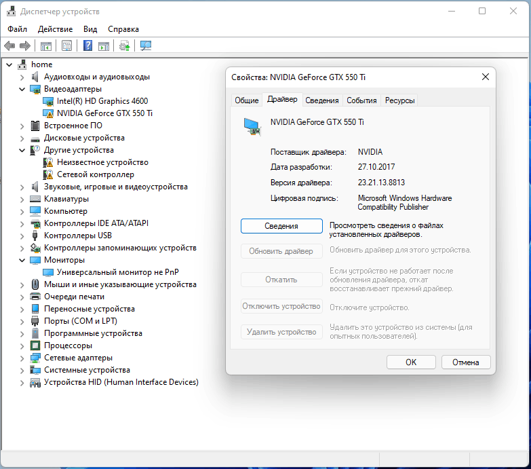Open the Файл menu
The image size is (531, 469).
pyautogui.click(x=17, y=29)
